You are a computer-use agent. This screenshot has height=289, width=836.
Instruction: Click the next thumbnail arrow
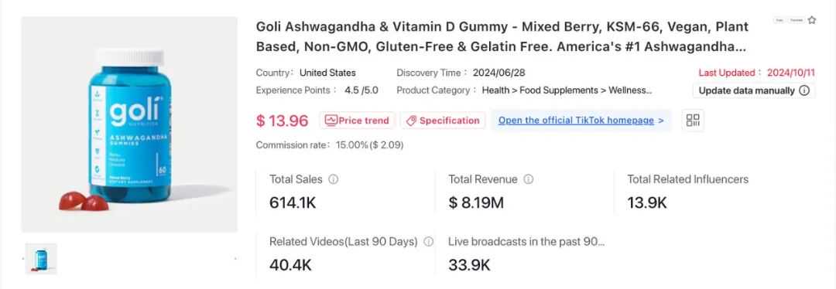pyautogui.click(x=235, y=259)
